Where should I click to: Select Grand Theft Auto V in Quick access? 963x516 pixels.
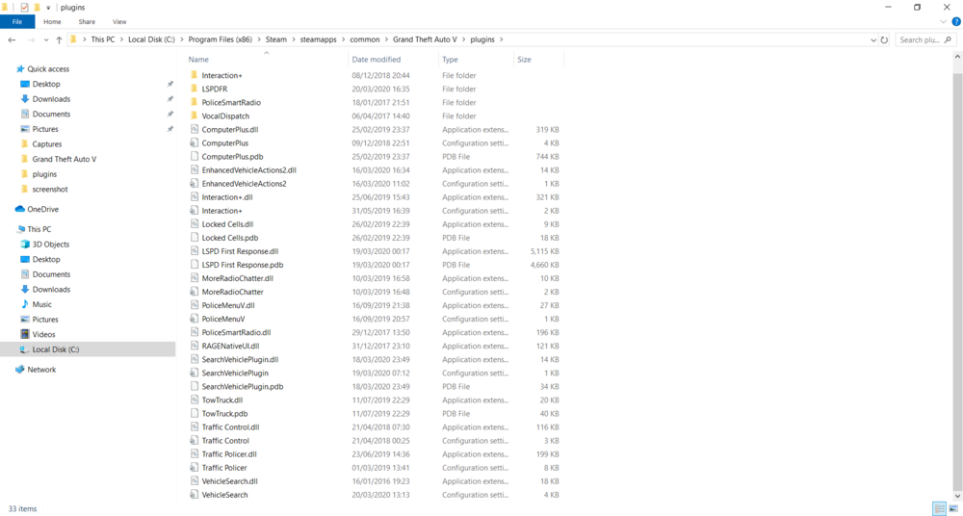tap(64, 159)
